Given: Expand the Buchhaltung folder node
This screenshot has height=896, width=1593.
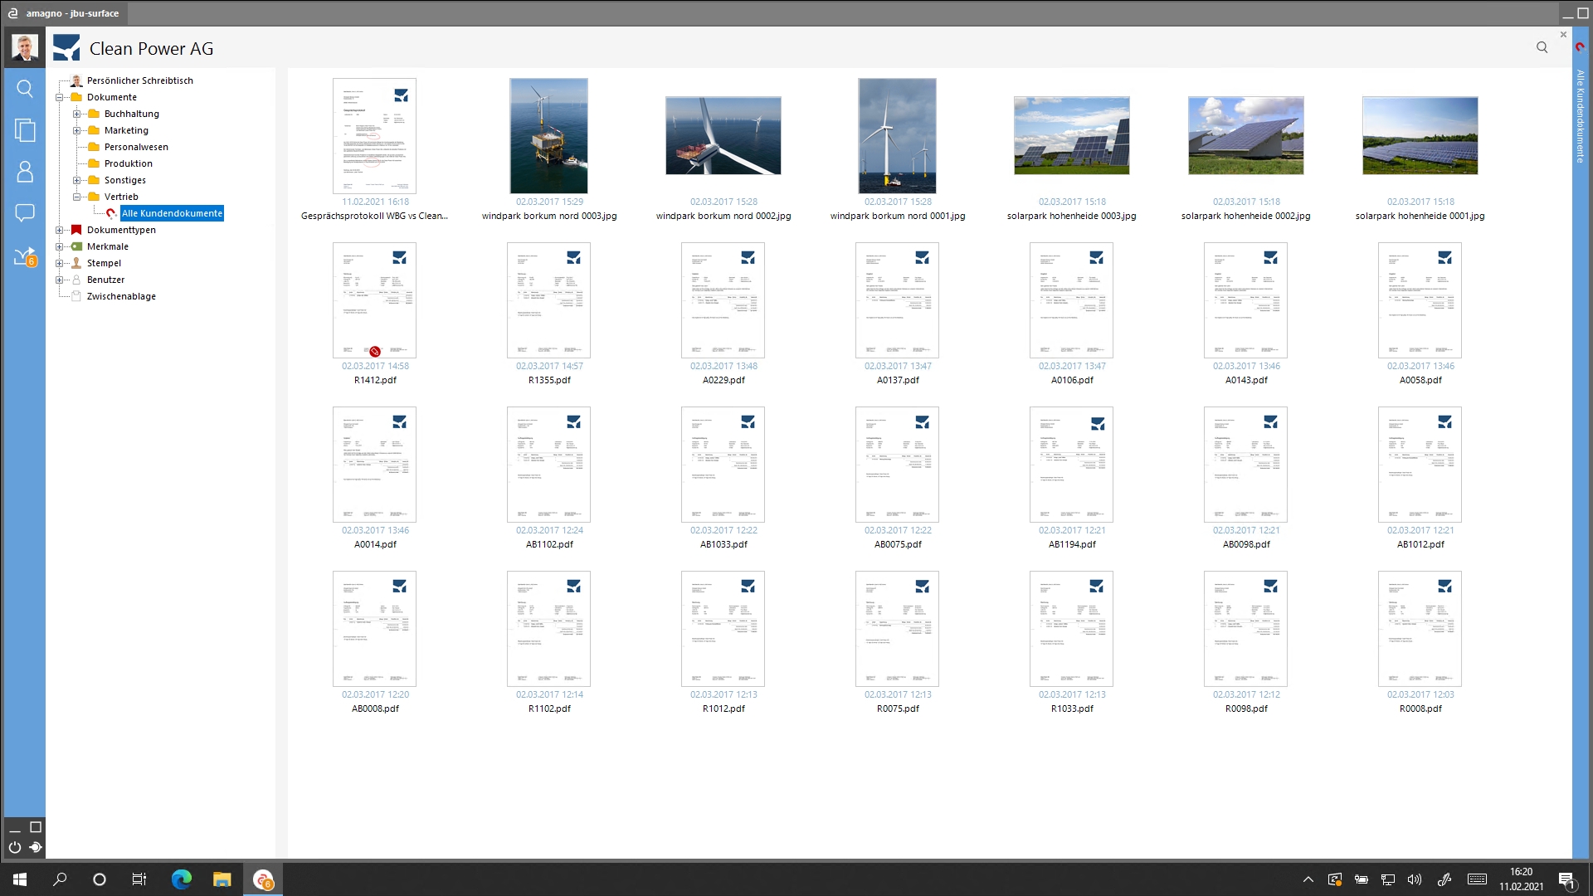Looking at the screenshot, I should click(76, 114).
